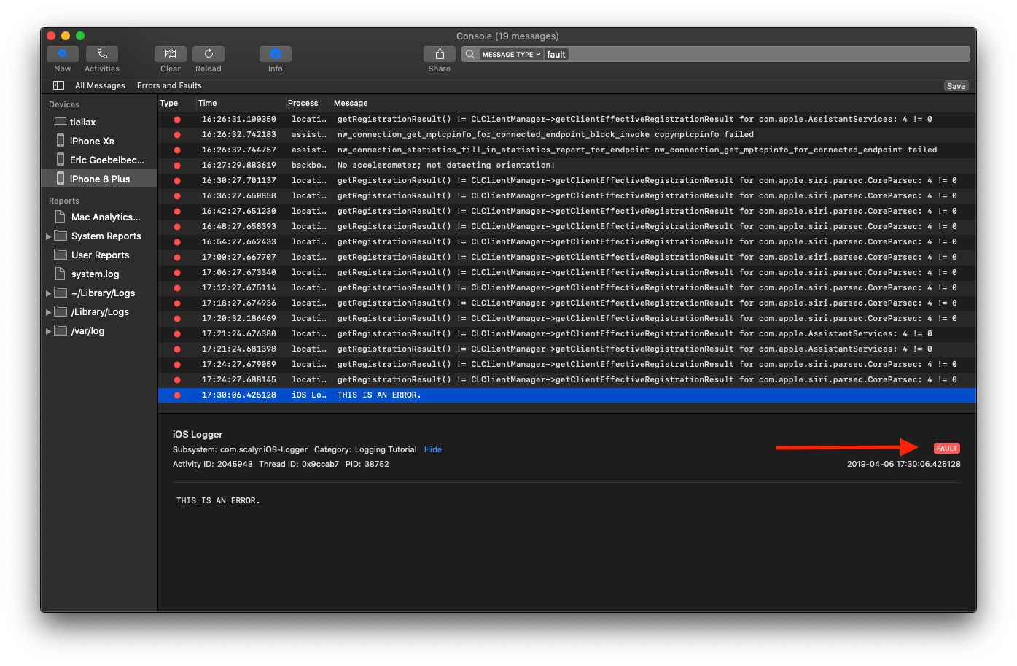Open the MESSAGE TYPE filter dropdown
The height and width of the screenshot is (666, 1017).
coord(511,55)
